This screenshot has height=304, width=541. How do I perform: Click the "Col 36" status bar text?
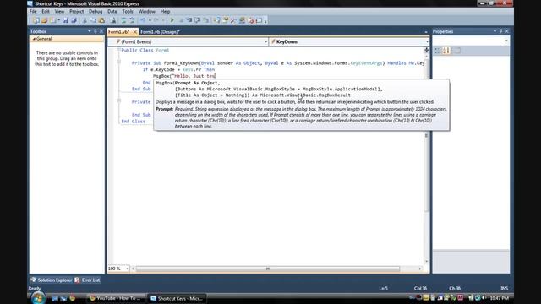click(420, 289)
